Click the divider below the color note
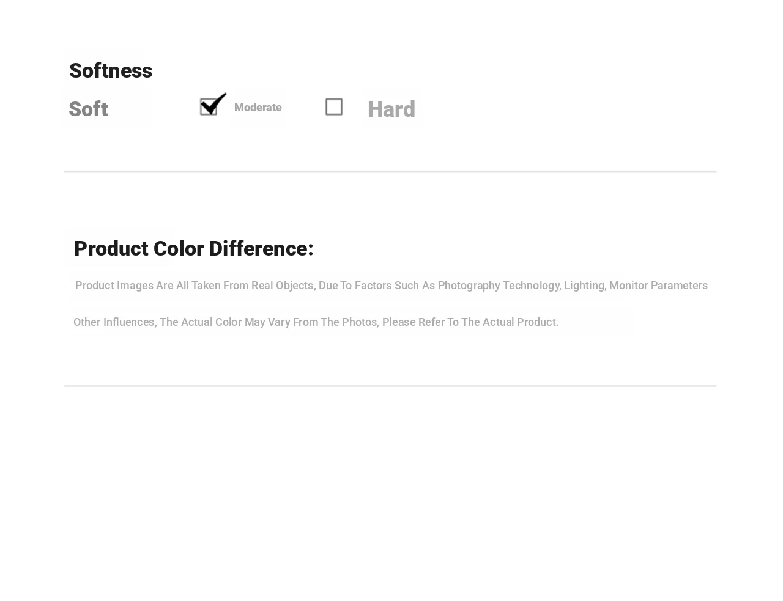The width and height of the screenshot is (783, 601). 390,386
